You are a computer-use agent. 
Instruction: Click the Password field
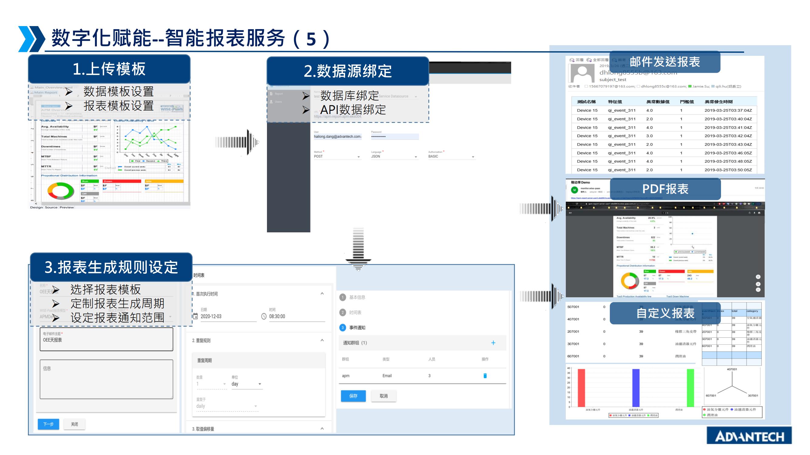click(x=395, y=136)
